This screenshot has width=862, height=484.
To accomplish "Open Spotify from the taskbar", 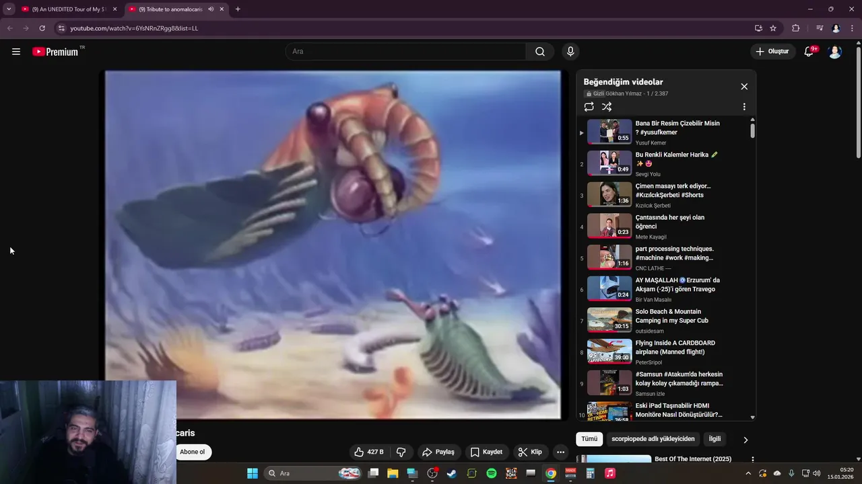I will [492, 473].
